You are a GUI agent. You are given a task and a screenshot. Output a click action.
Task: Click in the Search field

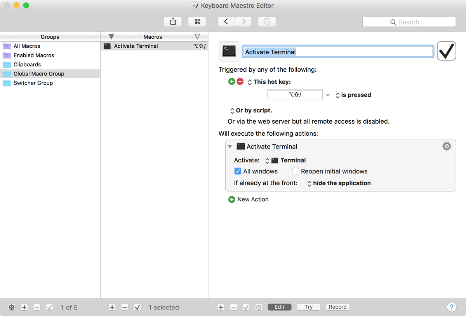click(x=409, y=22)
